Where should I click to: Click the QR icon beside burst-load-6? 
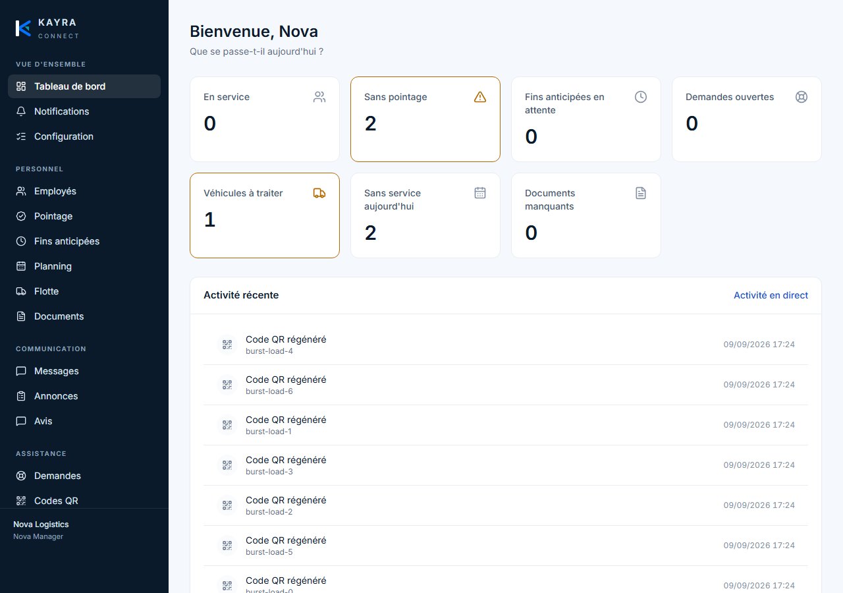coord(227,385)
